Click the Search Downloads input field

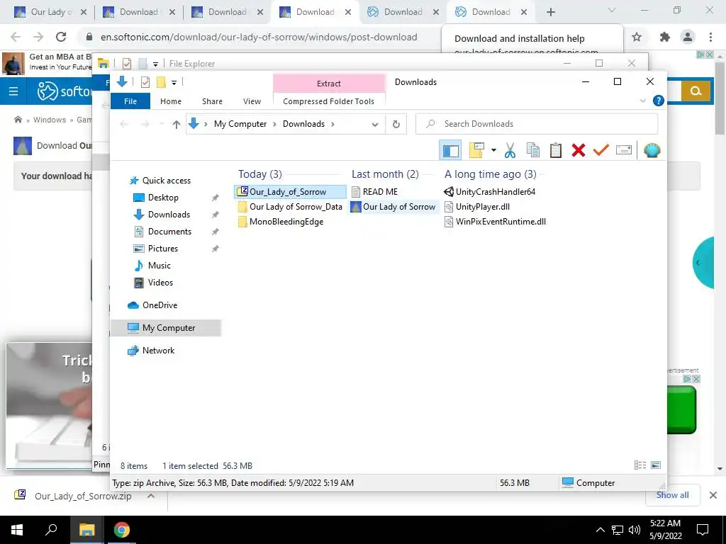pos(537,124)
